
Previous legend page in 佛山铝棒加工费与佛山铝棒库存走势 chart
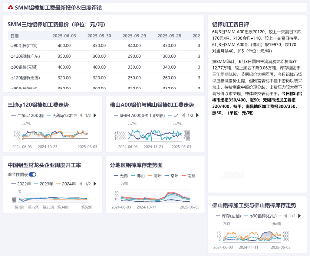pos(285,216)
